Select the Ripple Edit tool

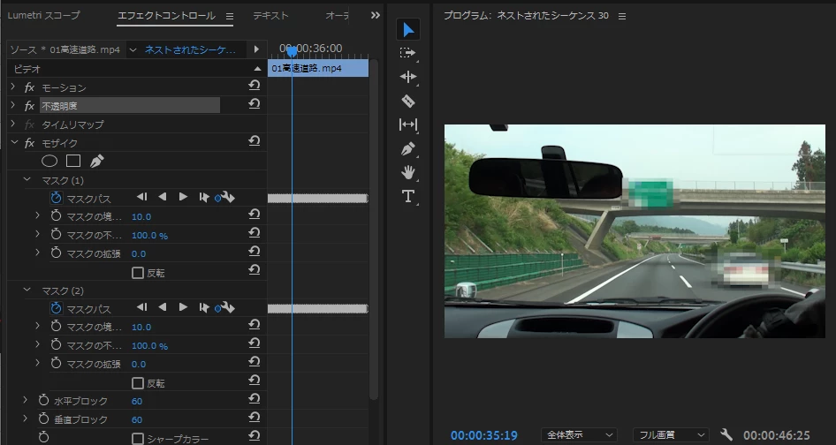408,77
